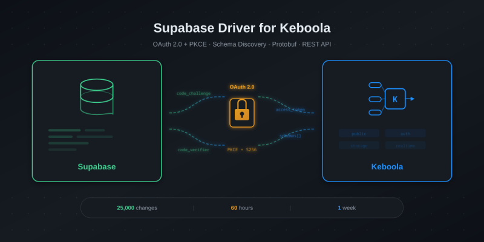Select the auth schema chip
This screenshot has height=242, width=484.
405,134
